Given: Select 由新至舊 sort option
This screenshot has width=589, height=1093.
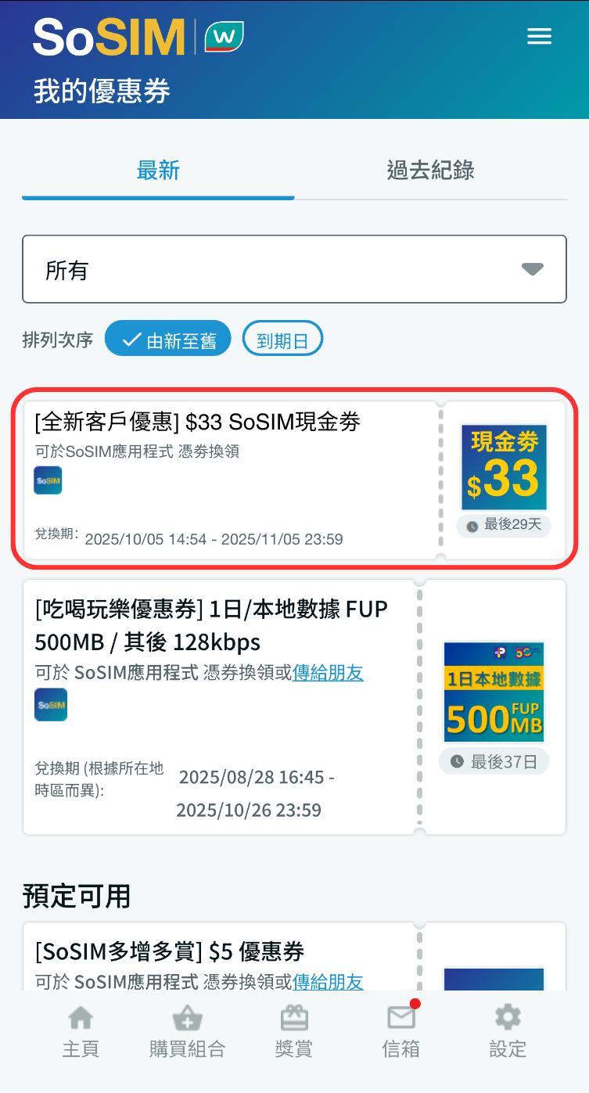Looking at the screenshot, I should click(168, 339).
